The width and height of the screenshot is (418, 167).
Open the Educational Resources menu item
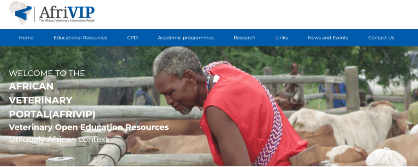[x=80, y=38]
